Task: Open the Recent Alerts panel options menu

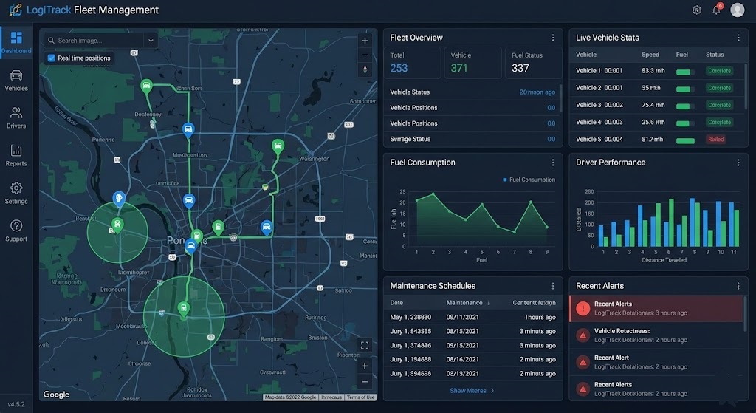Action: 738,286
